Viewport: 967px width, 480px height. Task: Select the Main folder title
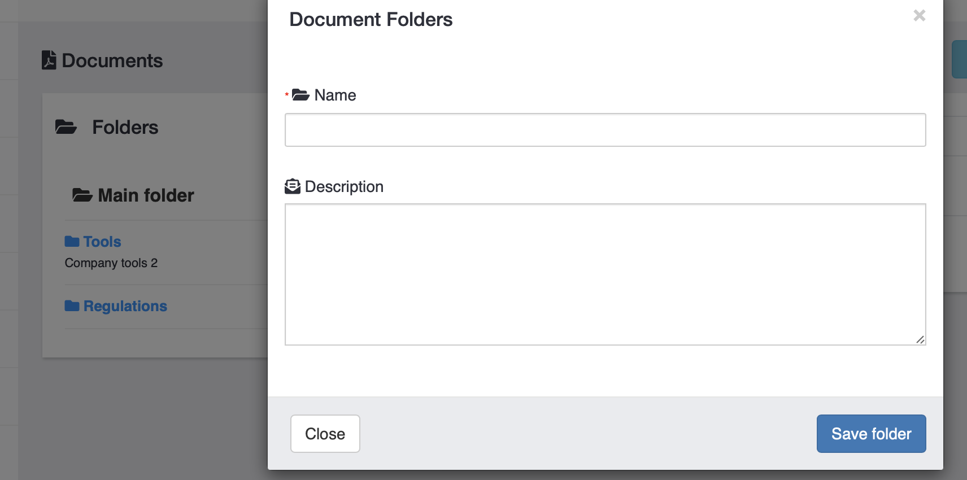pyautogui.click(x=146, y=195)
